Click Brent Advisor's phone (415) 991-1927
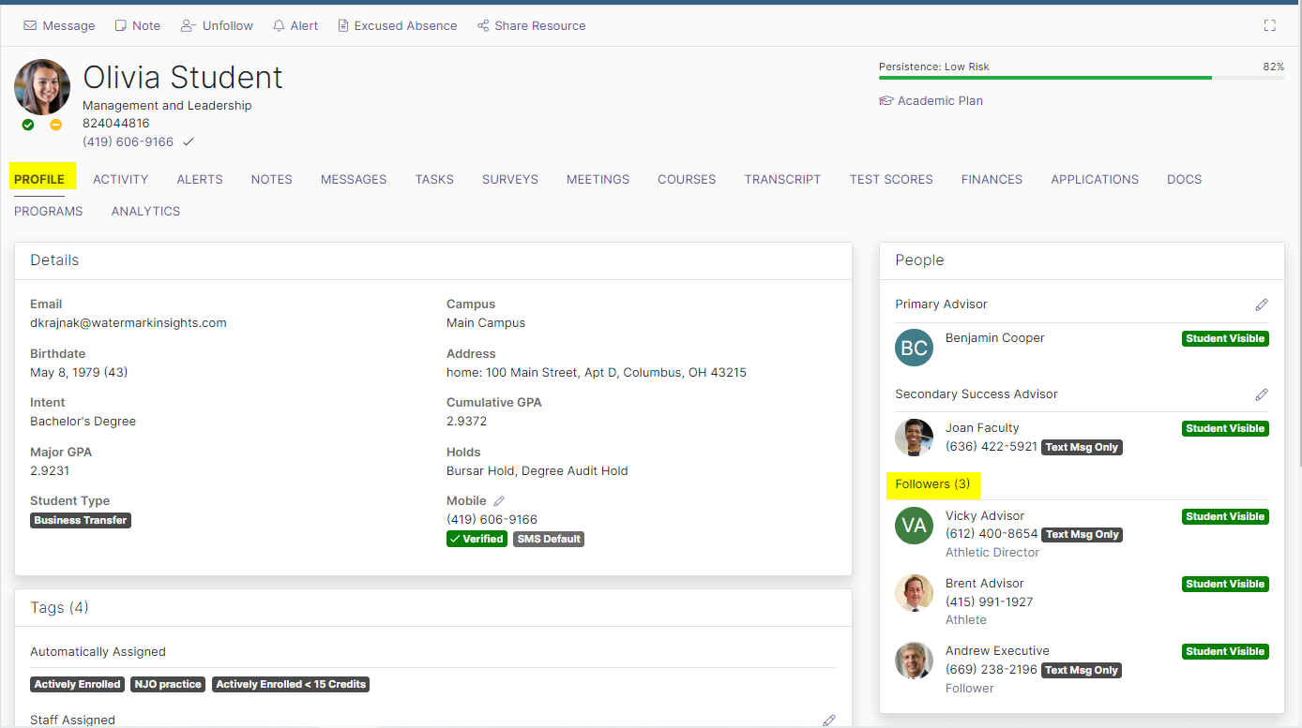Image resolution: width=1302 pixels, height=728 pixels. click(989, 602)
